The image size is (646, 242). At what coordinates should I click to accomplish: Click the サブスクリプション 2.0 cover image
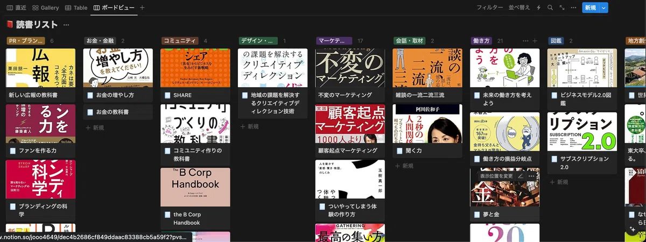pos(582,132)
